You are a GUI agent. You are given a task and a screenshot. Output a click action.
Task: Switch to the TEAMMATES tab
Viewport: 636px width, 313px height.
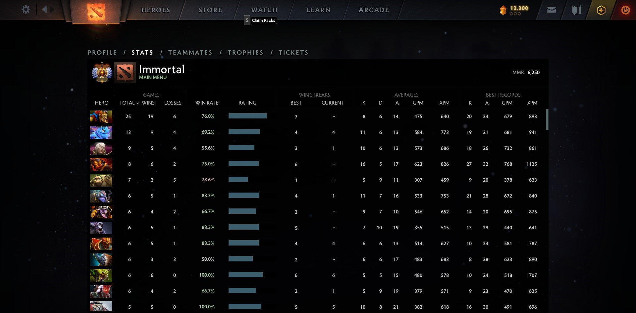[x=190, y=52]
